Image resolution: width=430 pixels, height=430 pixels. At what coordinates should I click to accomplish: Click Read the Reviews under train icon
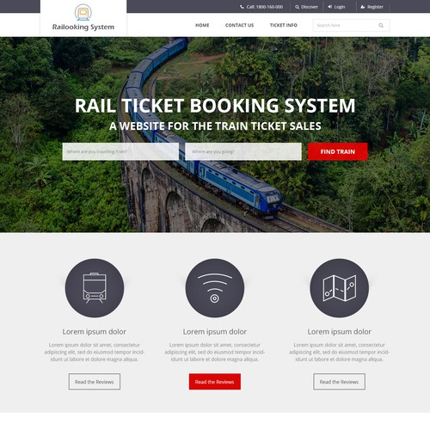coord(95,382)
